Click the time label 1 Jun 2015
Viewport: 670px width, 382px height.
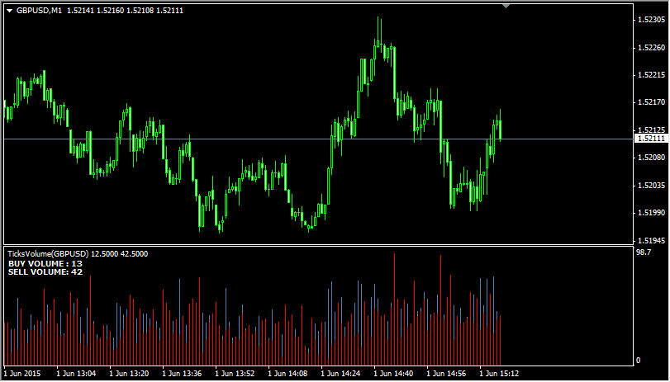coord(22,374)
